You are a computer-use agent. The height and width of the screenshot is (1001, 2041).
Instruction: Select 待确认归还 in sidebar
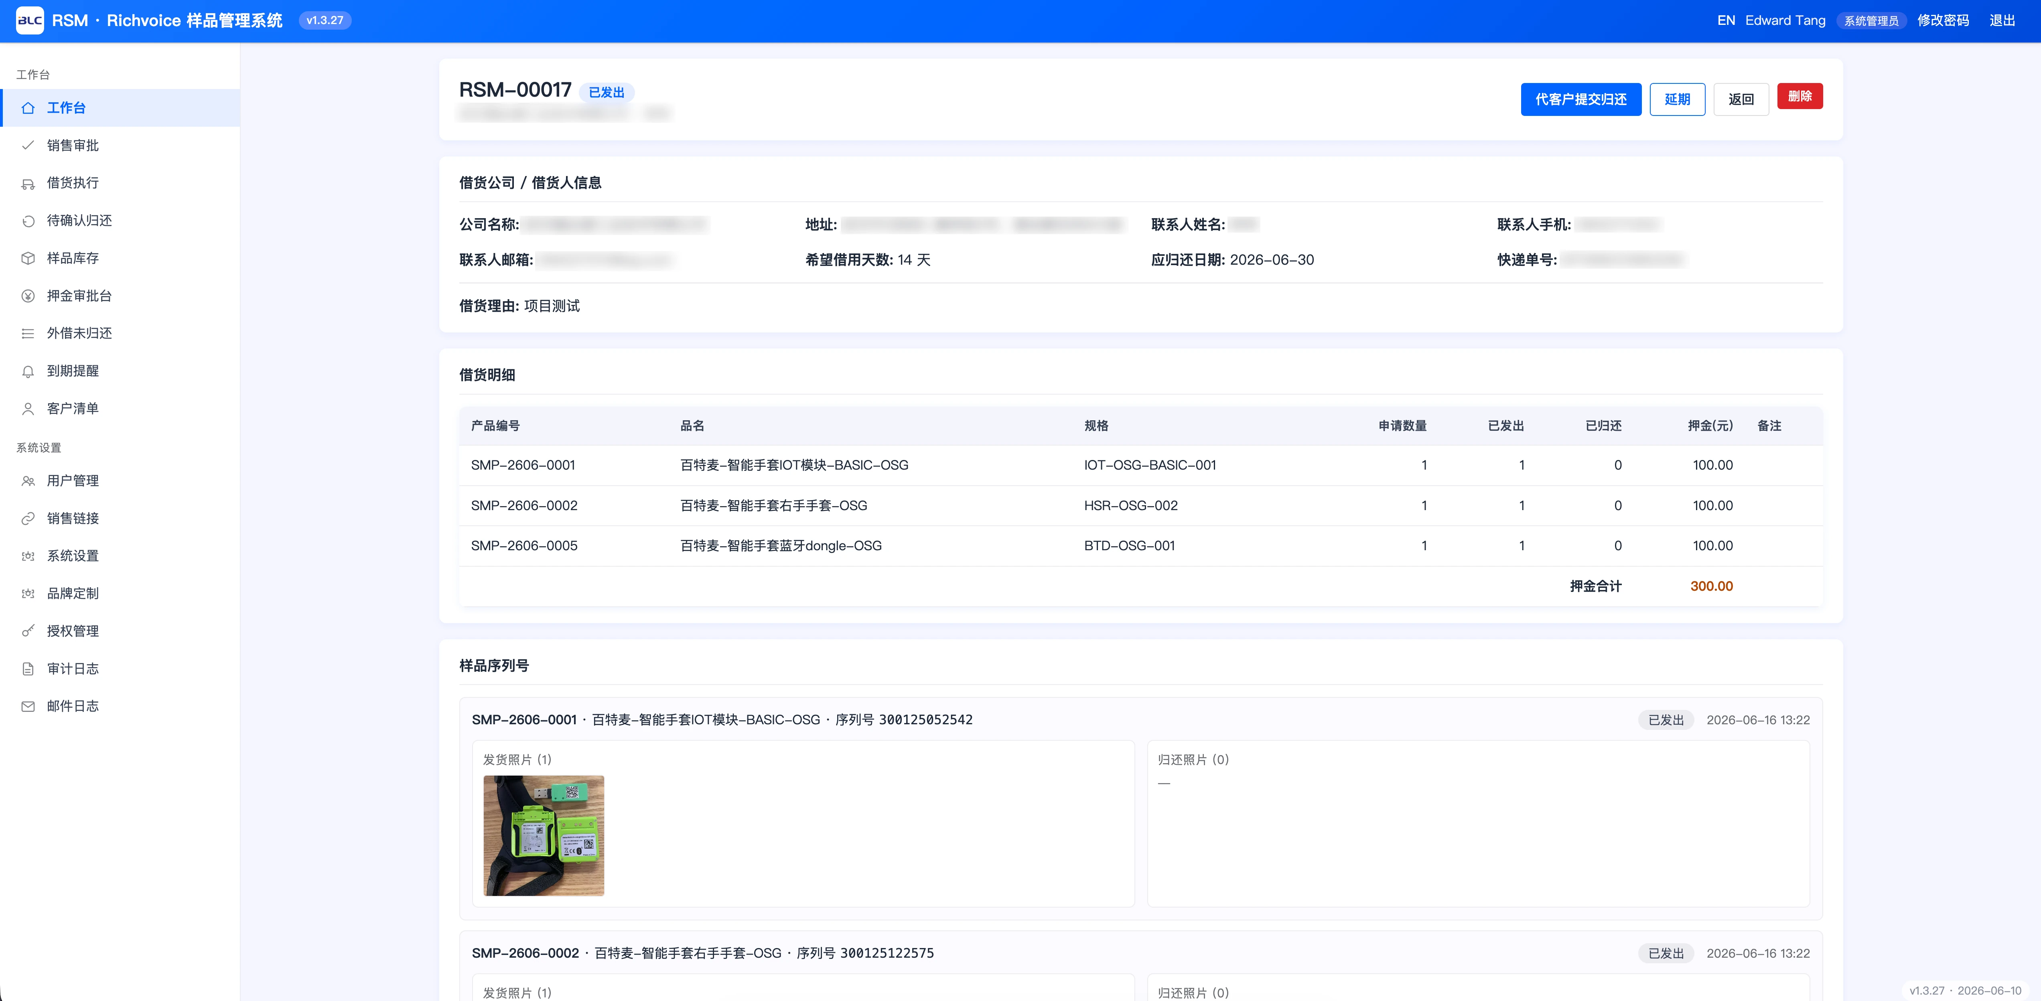[120, 221]
